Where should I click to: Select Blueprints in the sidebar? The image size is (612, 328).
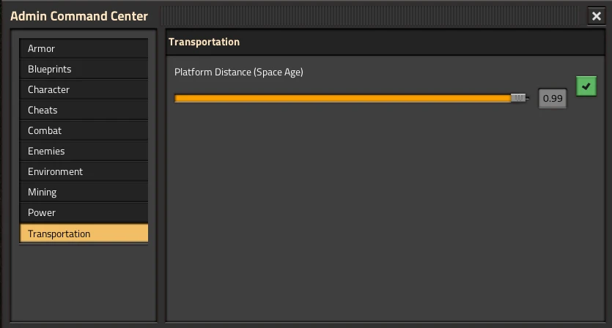[84, 69]
